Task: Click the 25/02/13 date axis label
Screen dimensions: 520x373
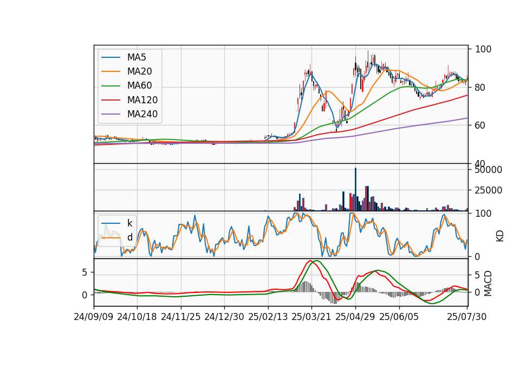Action: (x=268, y=317)
